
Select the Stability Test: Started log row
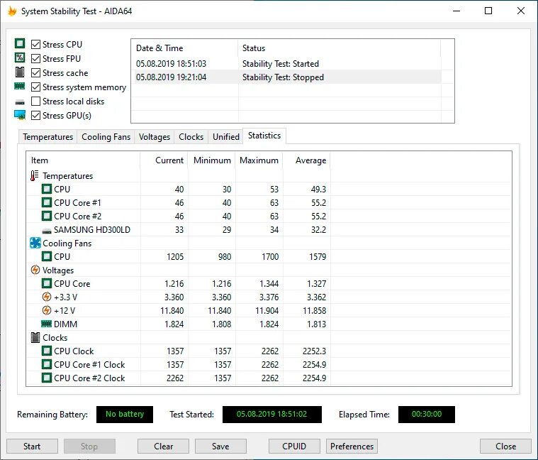(x=286, y=64)
